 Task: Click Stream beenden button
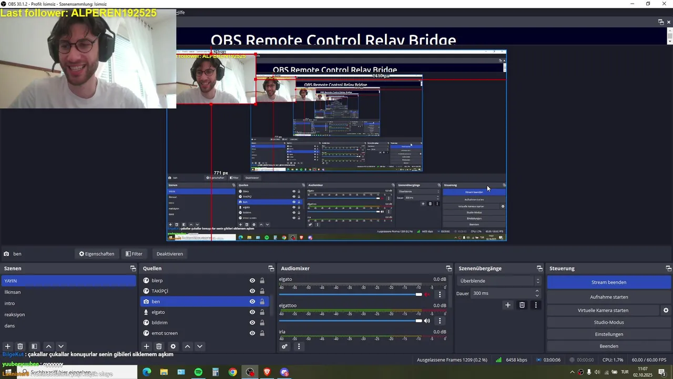609,282
